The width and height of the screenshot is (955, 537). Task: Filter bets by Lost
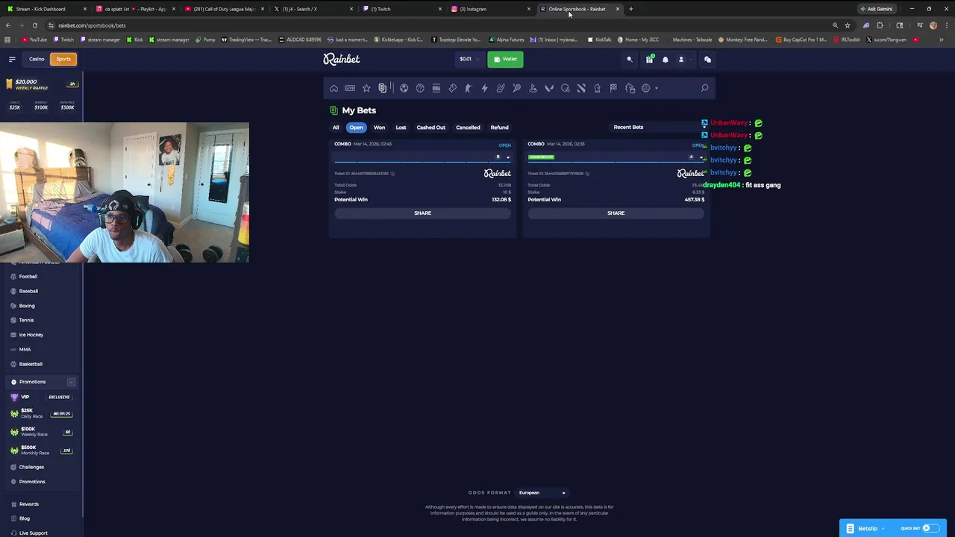pos(401,128)
